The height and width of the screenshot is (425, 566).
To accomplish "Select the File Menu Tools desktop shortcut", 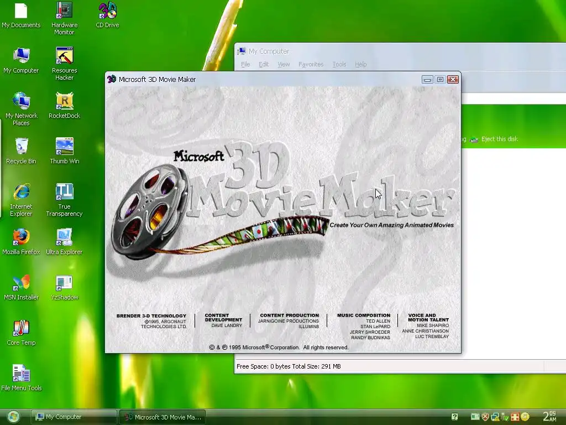I will point(22,378).
